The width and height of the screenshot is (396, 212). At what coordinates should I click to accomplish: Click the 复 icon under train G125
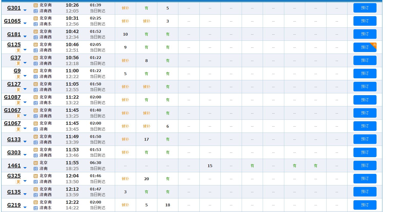tap(18, 50)
